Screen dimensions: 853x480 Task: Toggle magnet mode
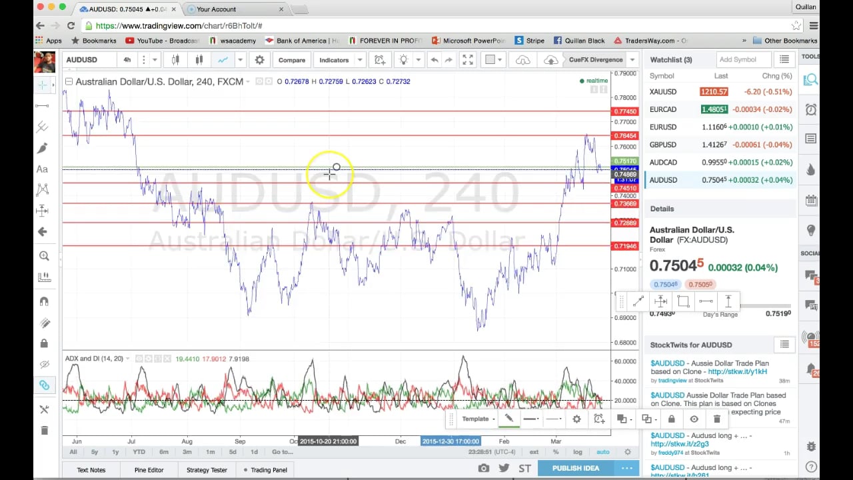(x=44, y=301)
